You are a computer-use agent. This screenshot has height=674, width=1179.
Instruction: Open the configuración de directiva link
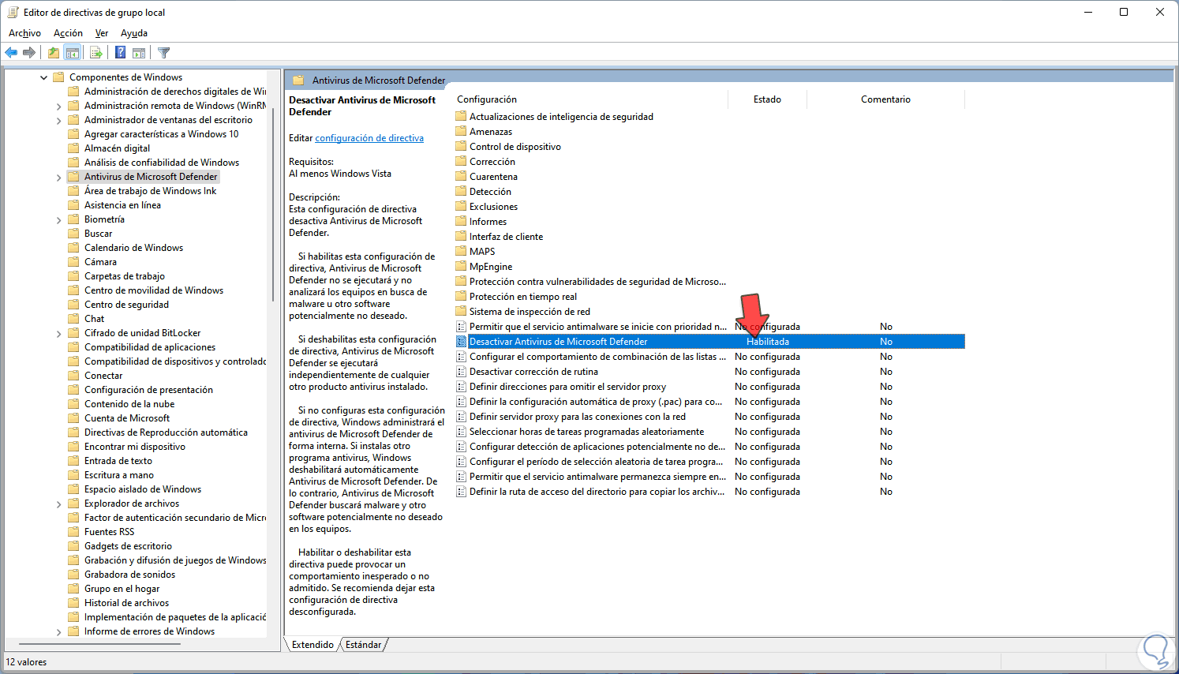point(369,138)
